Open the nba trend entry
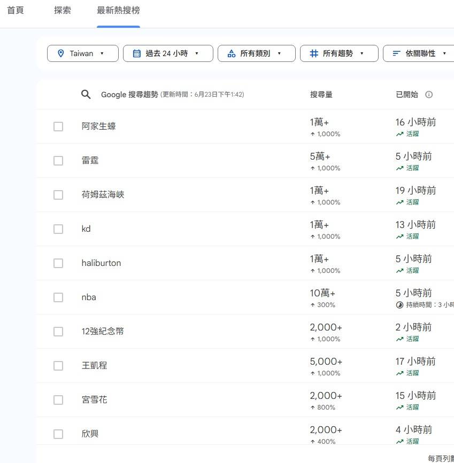454x463 pixels. (89, 297)
